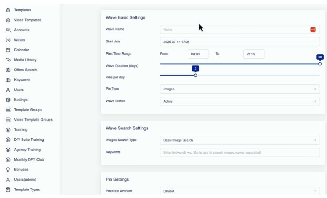Viewport: 327px width, 198px height.
Task: Open the Keywords sidebar link
Action: pyautogui.click(x=22, y=80)
